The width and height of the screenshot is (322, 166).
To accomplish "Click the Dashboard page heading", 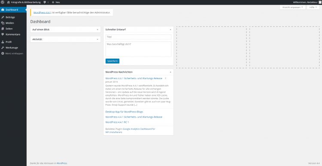I will pos(40,22).
